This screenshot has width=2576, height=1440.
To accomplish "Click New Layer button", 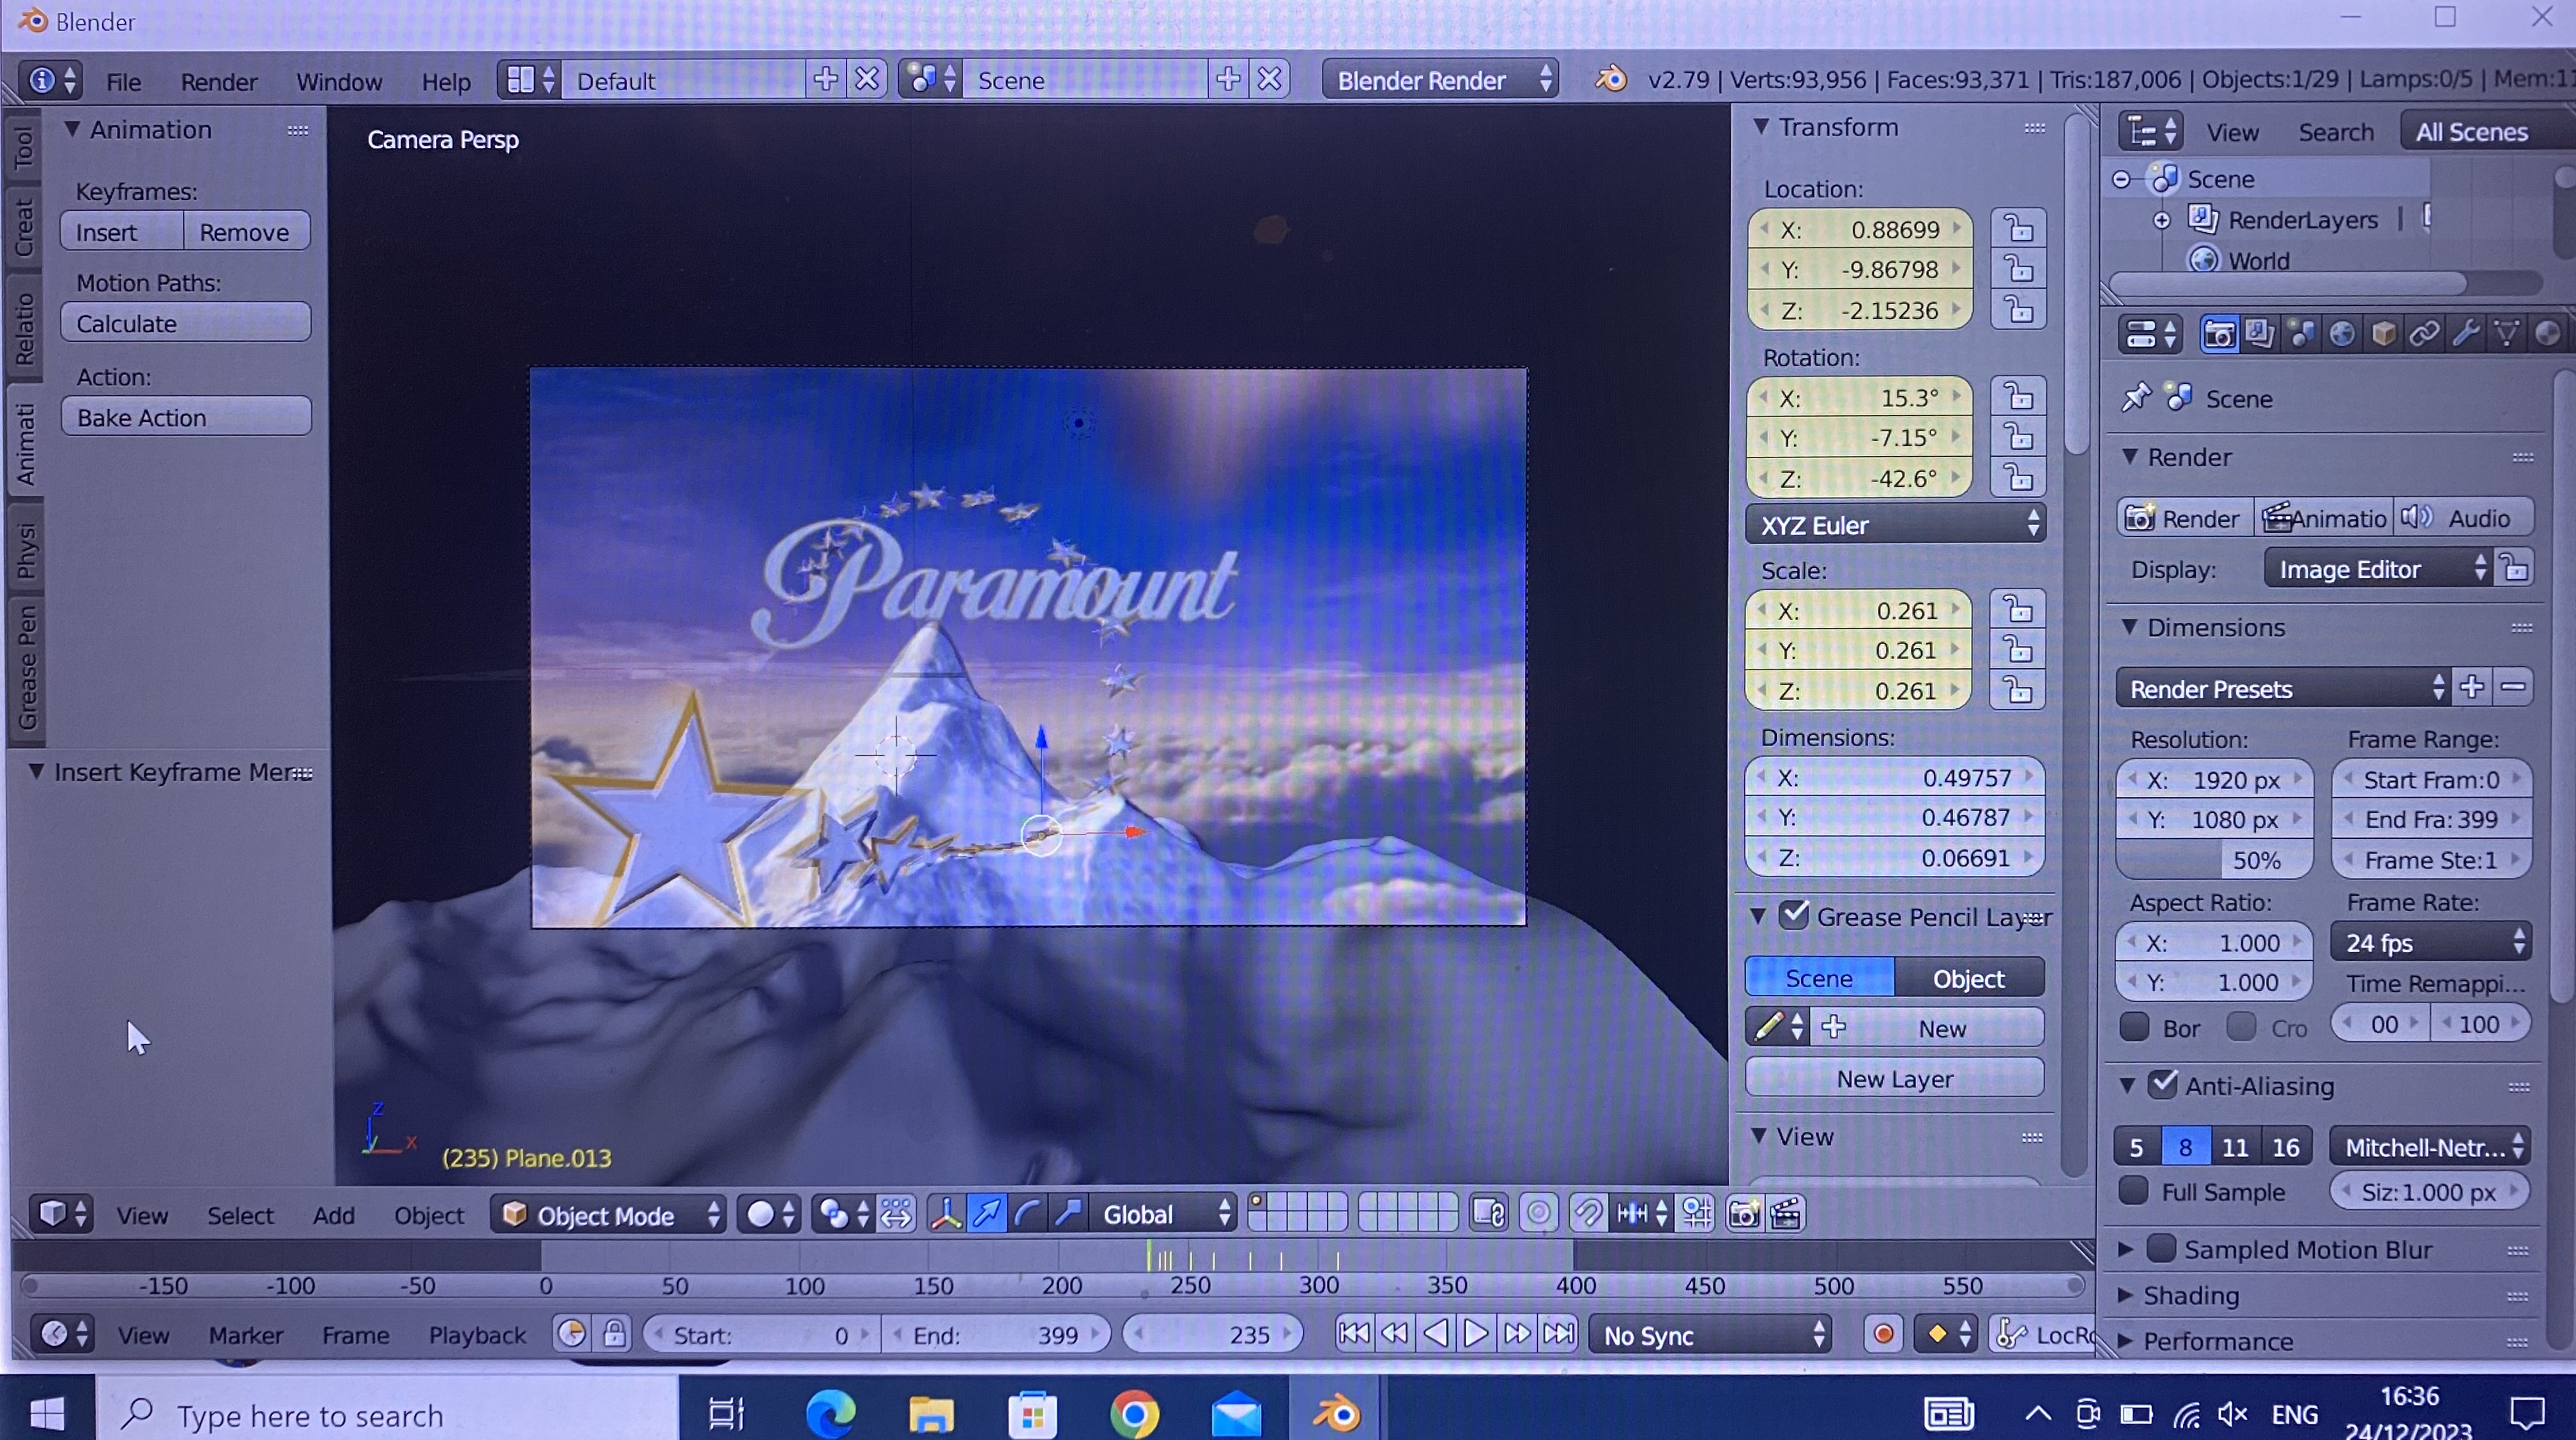I will coord(1894,1078).
